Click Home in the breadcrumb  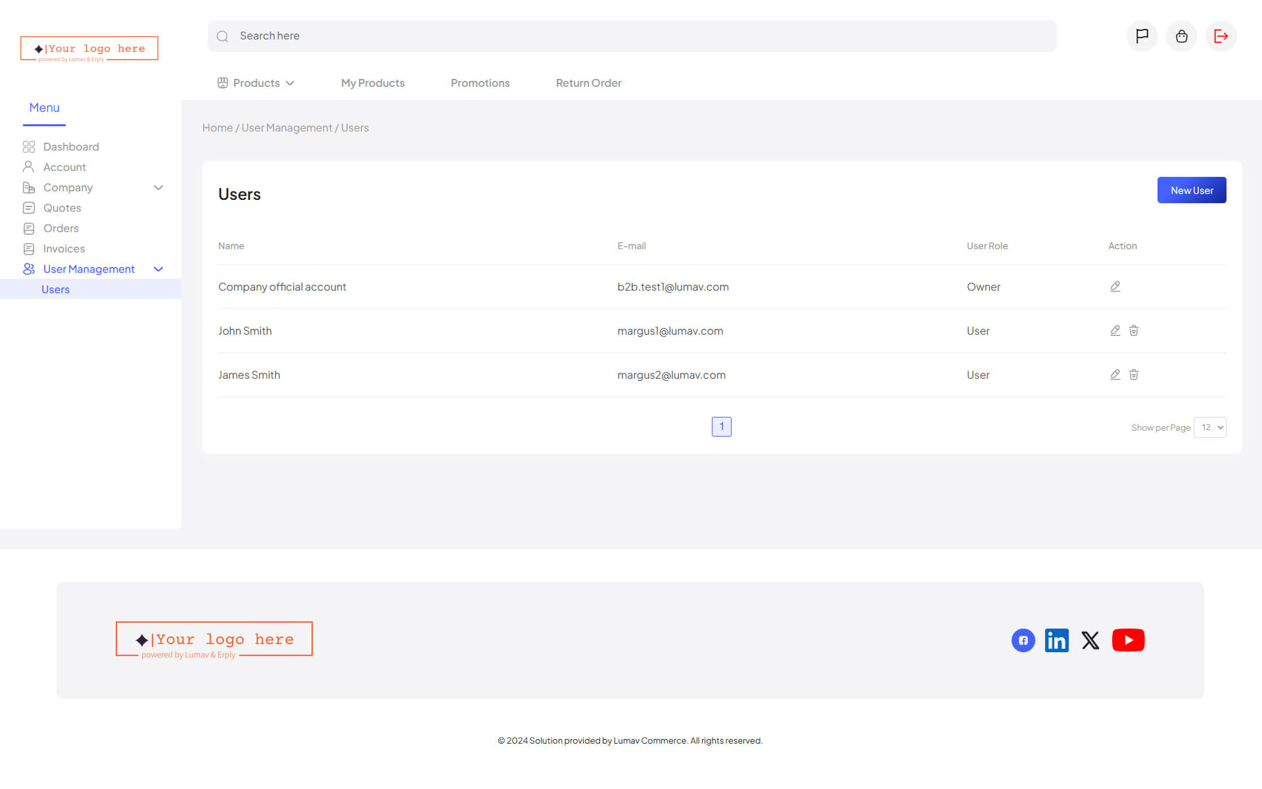217,128
